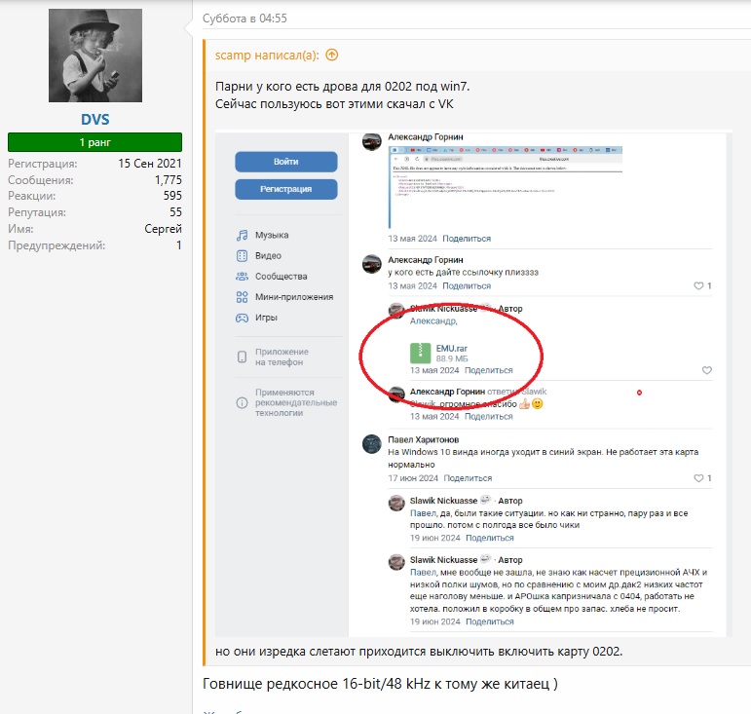Click the text '88.9 МБ' file size

452,358
